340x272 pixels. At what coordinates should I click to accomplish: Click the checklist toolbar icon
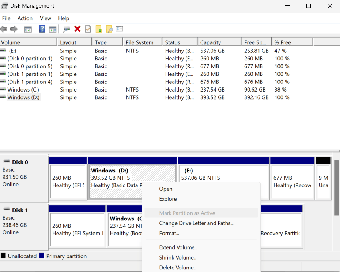[x=119, y=29]
